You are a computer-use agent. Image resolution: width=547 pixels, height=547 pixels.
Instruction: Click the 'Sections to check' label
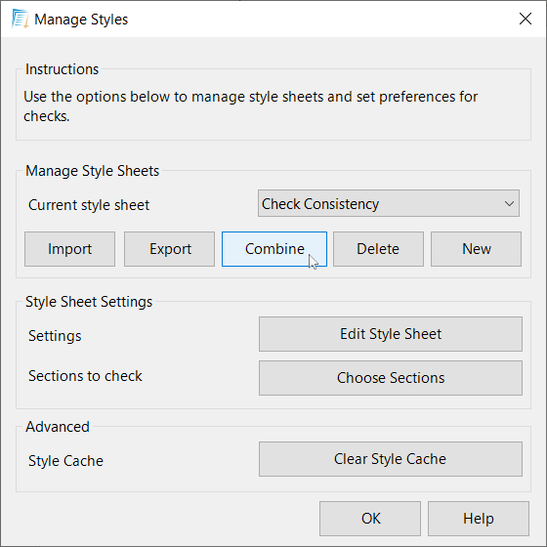(86, 376)
